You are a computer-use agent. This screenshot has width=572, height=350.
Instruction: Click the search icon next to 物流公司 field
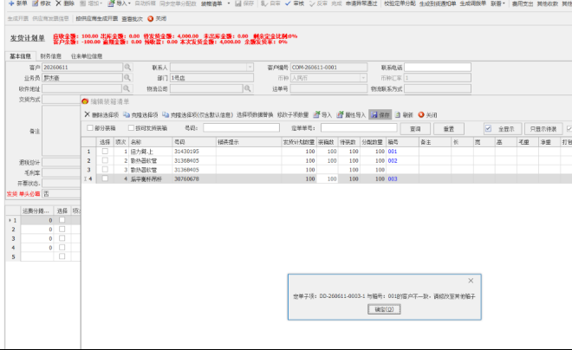click(x=247, y=88)
